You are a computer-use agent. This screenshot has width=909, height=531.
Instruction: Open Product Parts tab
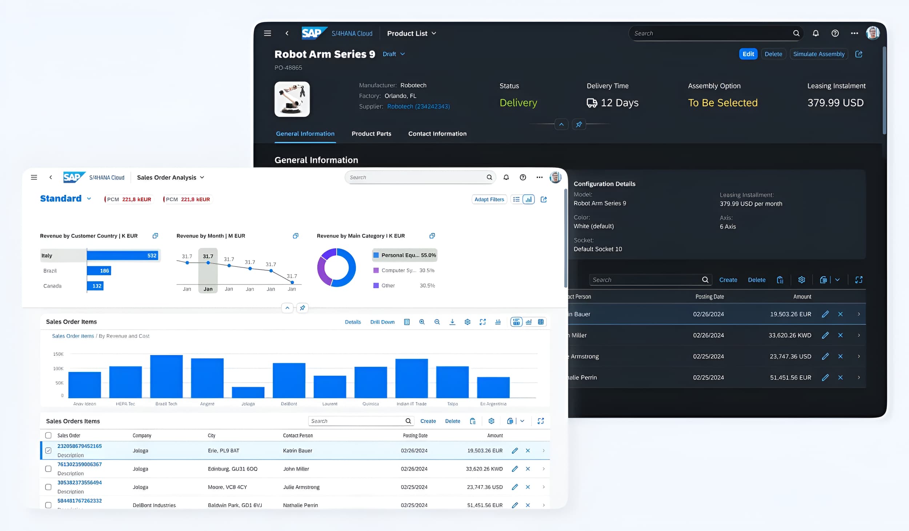point(371,134)
